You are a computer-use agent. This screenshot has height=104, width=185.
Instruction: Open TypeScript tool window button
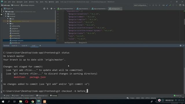(42, 96)
